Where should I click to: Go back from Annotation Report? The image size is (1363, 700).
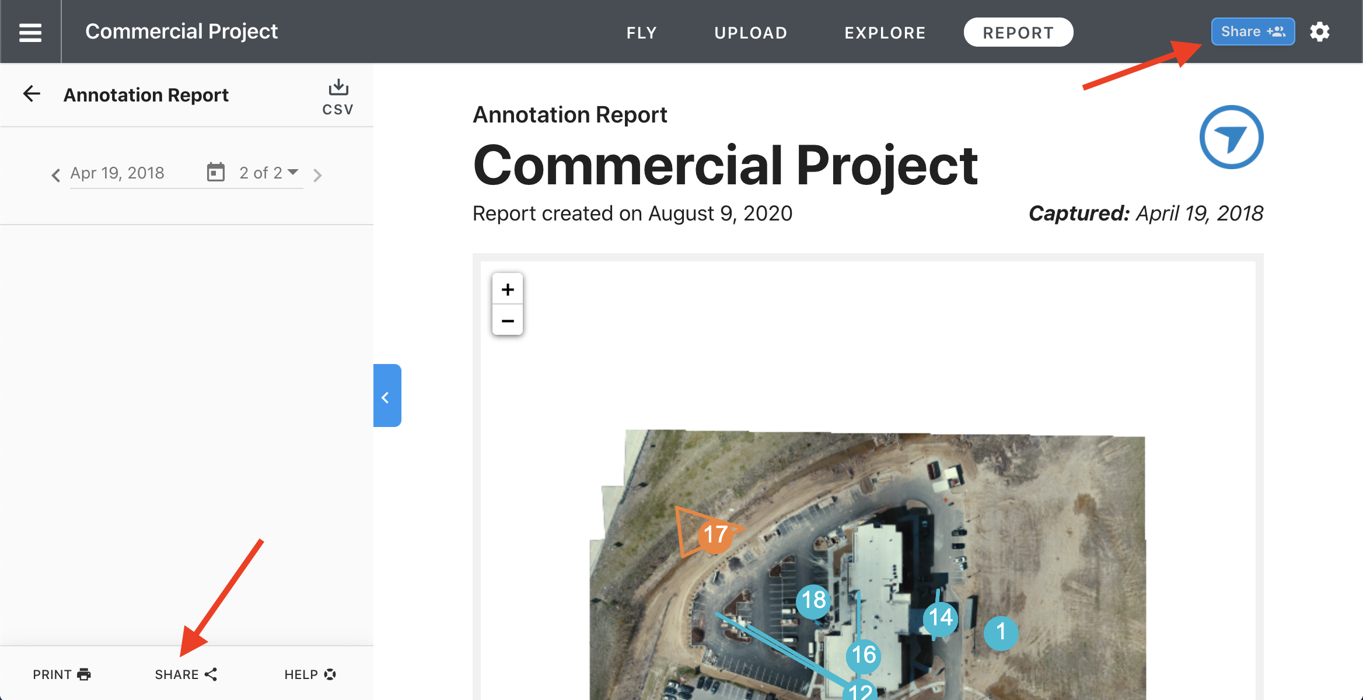[x=32, y=94]
